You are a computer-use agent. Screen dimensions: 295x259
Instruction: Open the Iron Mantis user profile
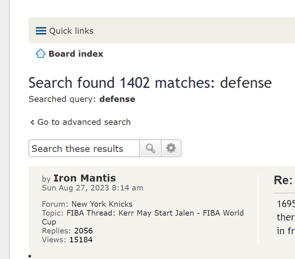(x=84, y=178)
